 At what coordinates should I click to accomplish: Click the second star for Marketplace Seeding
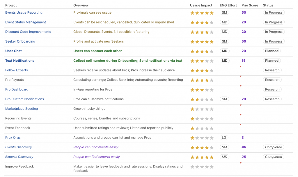click(197, 109)
